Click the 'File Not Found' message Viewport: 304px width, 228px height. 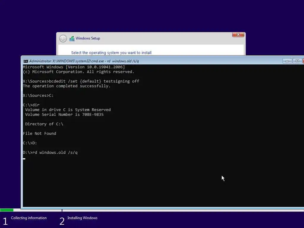39,133
